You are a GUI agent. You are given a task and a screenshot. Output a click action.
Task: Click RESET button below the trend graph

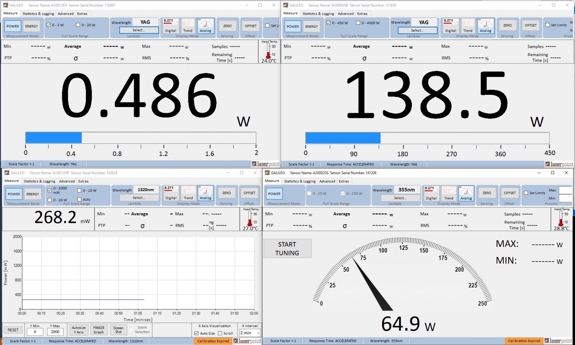[13, 330]
